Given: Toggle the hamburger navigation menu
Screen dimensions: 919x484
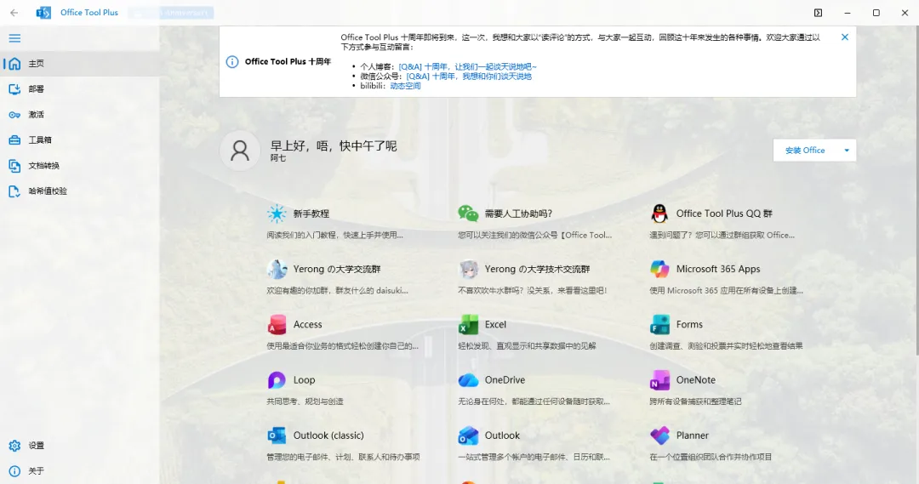Looking at the screenshot, I should [x=14, y=38].
